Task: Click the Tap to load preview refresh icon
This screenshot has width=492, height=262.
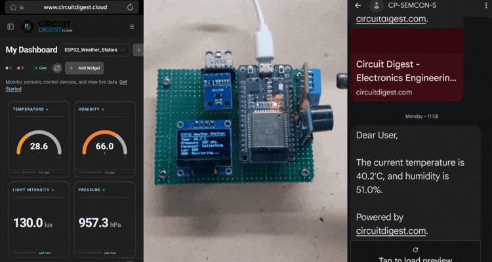Action: [415, 250]
